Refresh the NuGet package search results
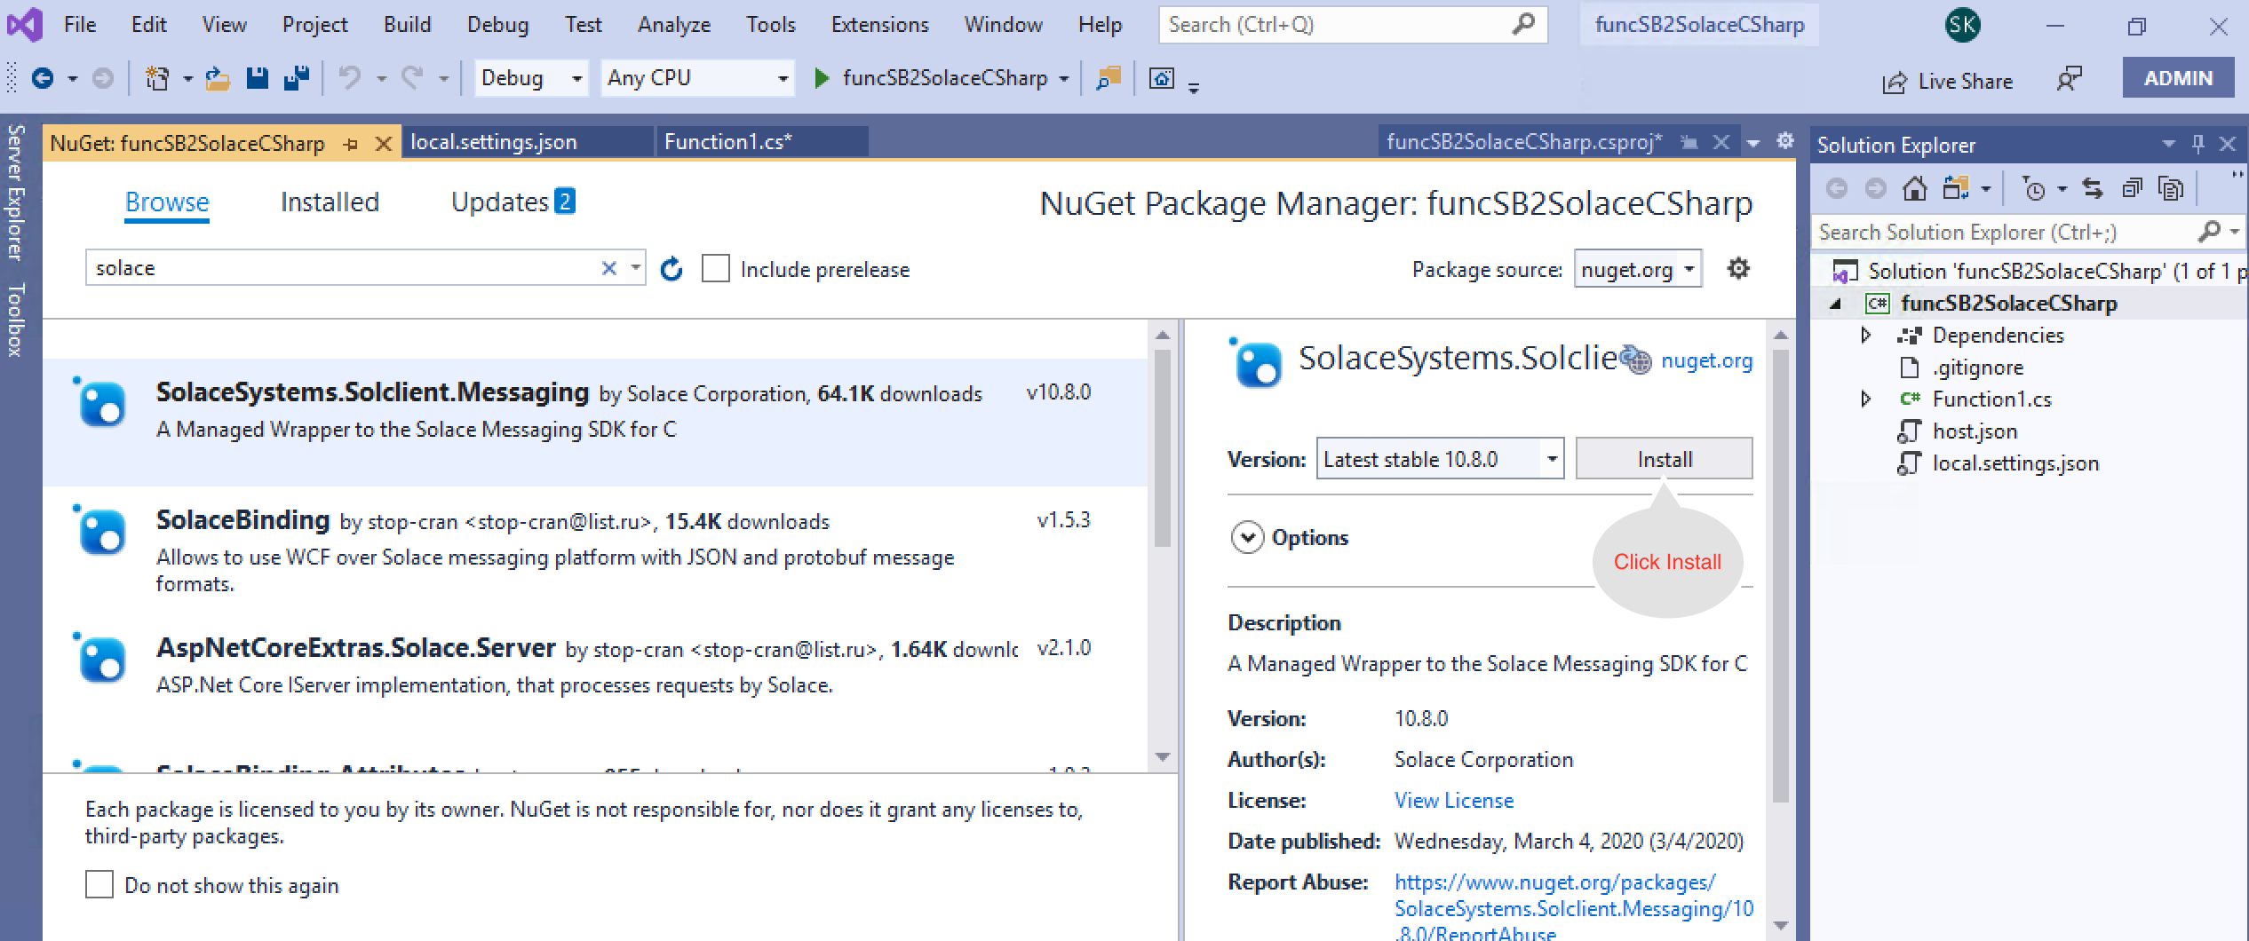 pyautogui.click(x=672, y=269)
